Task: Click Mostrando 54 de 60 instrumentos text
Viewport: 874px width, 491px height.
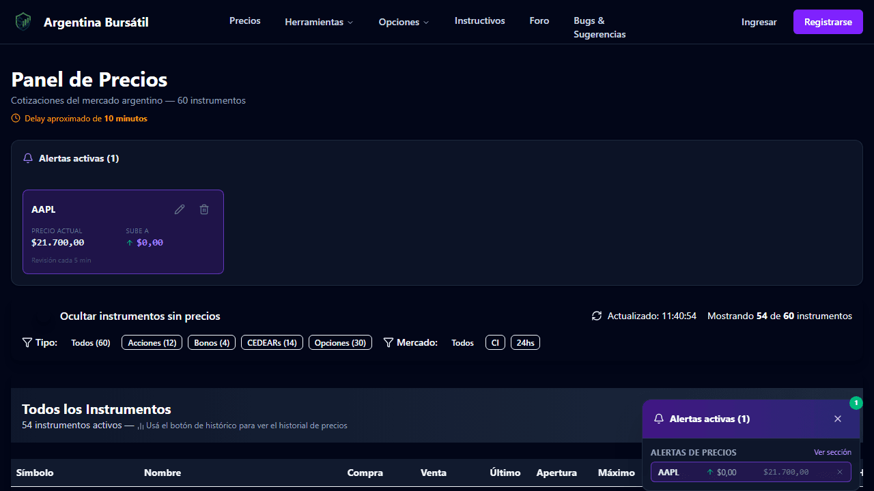Action: coord(780,316)
